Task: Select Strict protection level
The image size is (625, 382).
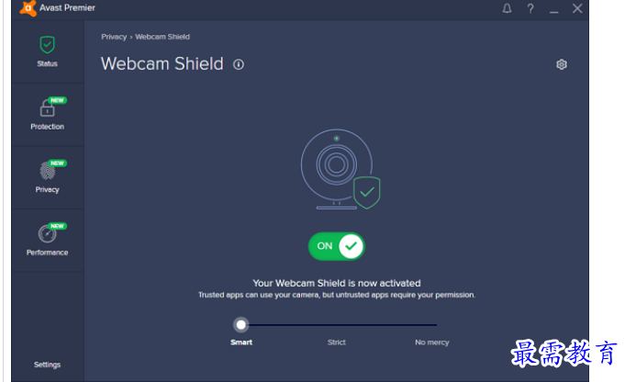Action: click(337, 343)
